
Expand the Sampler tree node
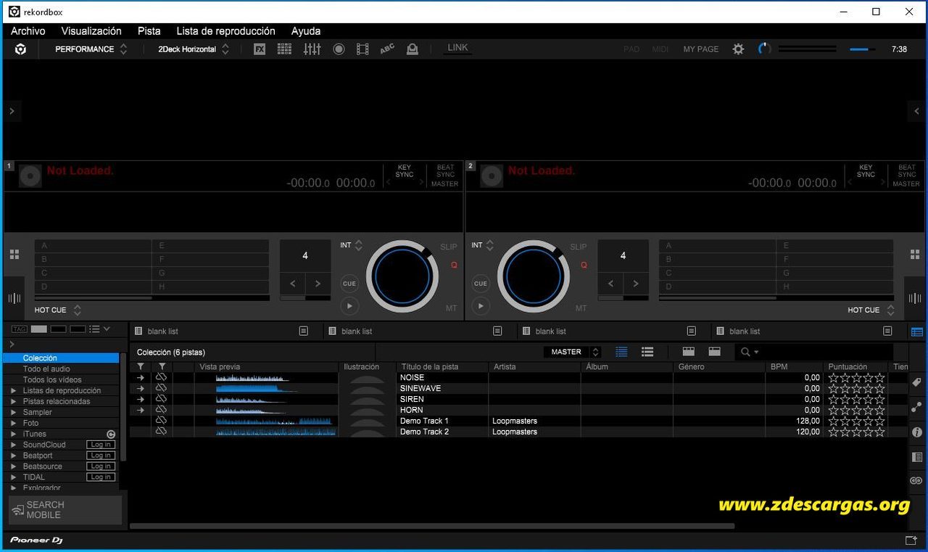(13, 413)
